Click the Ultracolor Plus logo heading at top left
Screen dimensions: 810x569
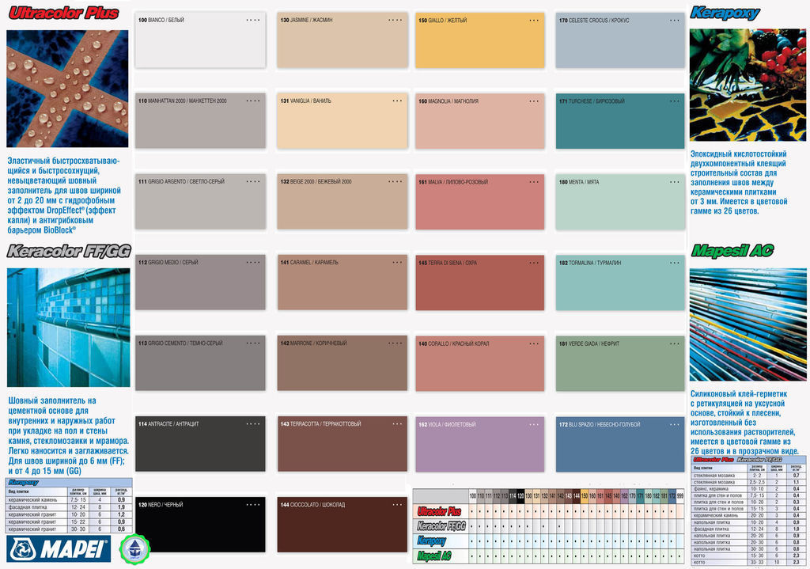(x=64, y=13)
